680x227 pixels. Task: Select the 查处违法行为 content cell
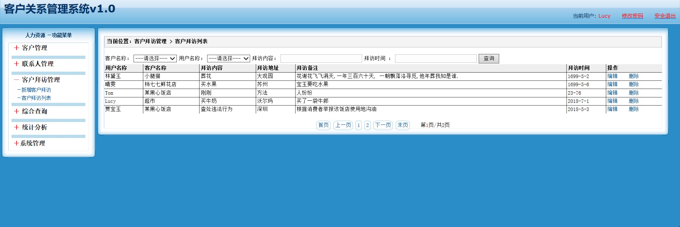(x=217, y=109)
